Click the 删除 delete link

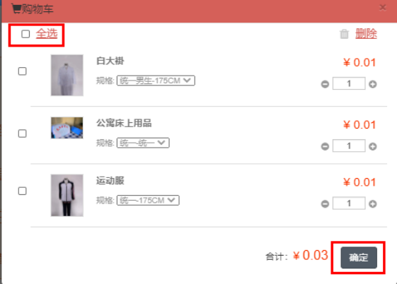click(x=366, y=34)
